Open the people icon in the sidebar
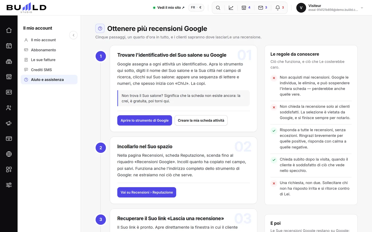The height and width of the screenshot is (232, 372). click(x=9, y=108)
